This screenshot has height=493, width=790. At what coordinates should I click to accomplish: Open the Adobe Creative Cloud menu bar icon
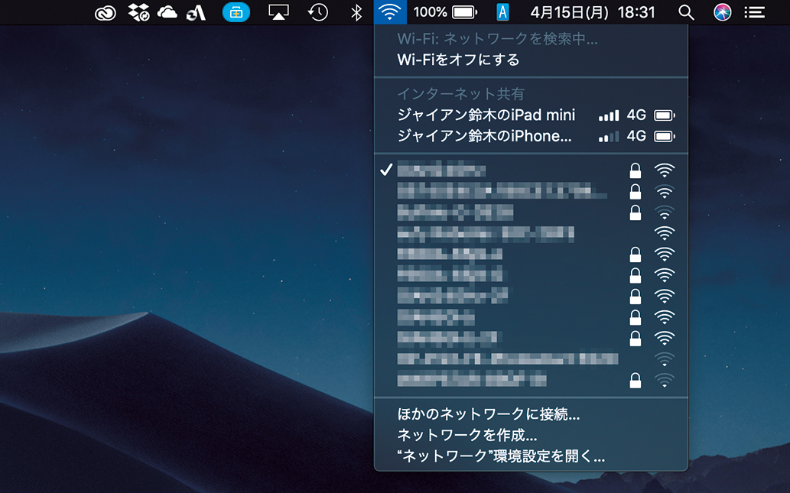pyautogui.click(x=106, y=12)
